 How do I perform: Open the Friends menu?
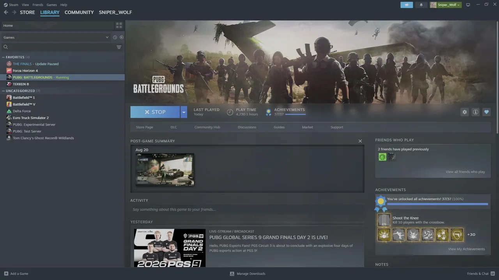[38, 5]
